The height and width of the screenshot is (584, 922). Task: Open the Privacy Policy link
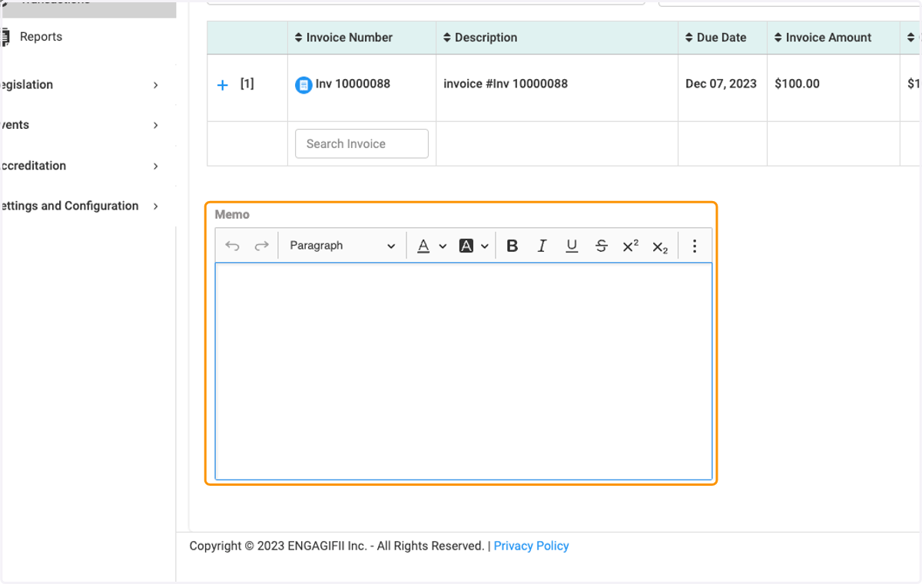(x=531, y=546)
